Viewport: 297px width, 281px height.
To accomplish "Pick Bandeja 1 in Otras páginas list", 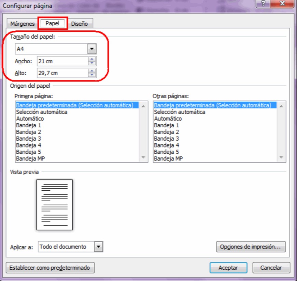I will click(x=215, y=125).
